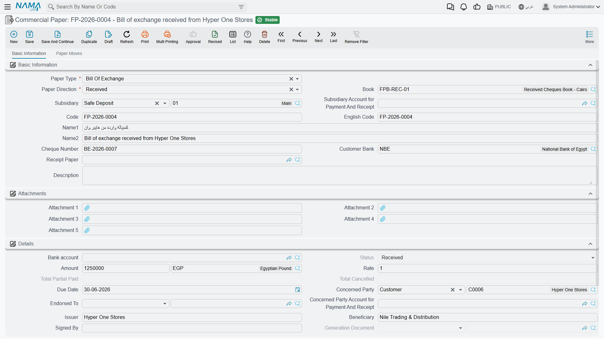Open Paper Type dropdown arrow
This screenshot has height=339, width=604.
(x=297, y=79)
